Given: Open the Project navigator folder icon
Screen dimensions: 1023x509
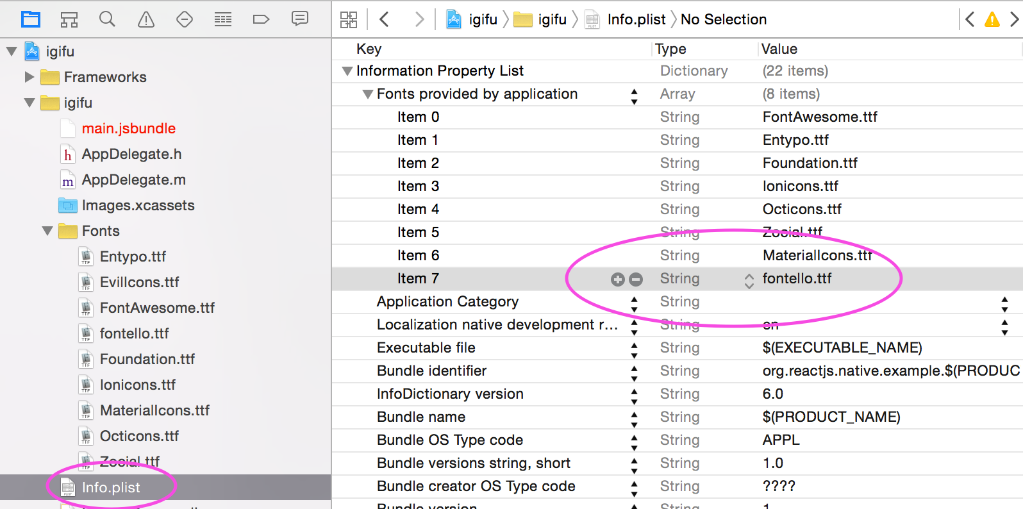Looking at the screenshot, I should click(x=30, y=19).
